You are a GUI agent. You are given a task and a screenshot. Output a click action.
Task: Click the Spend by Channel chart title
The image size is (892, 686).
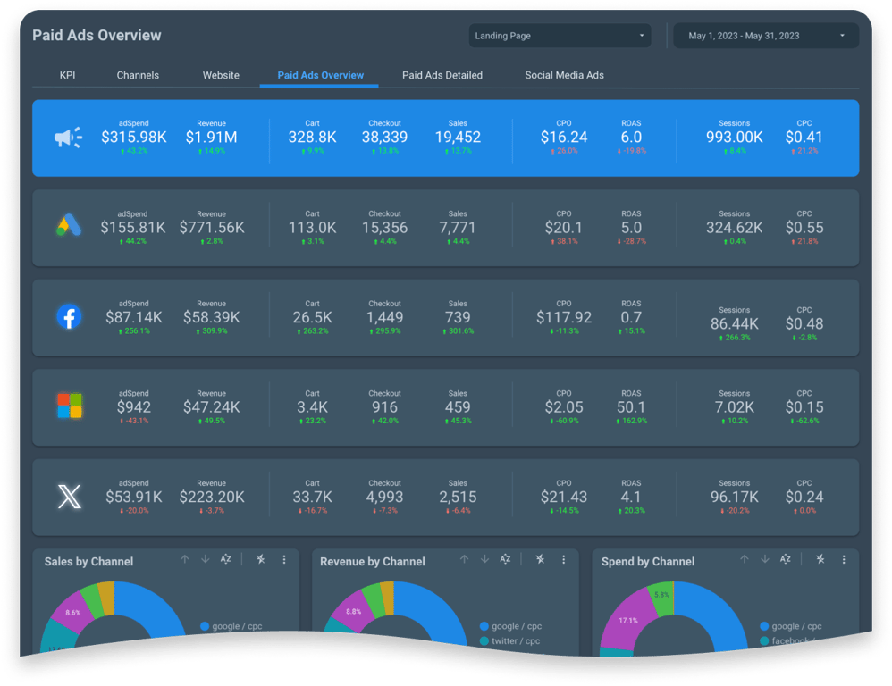pyautogui.click(x=647, y=562)
